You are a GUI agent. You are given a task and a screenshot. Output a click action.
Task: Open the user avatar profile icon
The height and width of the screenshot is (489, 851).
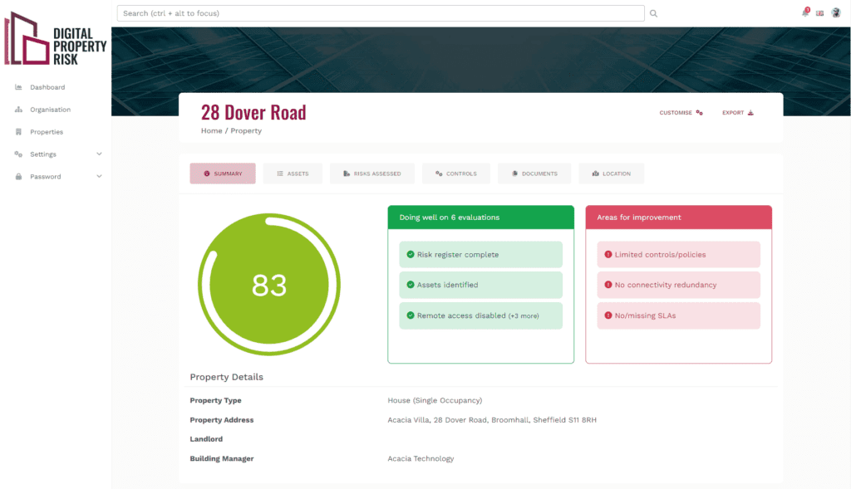coord(836,12)
